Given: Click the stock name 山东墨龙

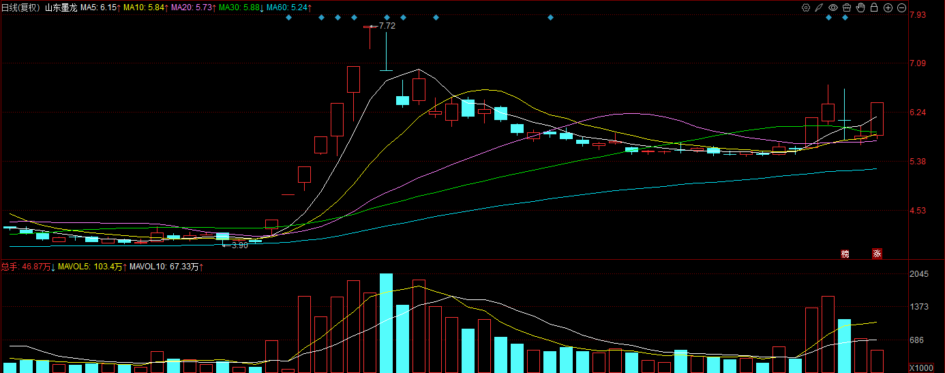Looking at the screenshot, I should tap(61, 8).
